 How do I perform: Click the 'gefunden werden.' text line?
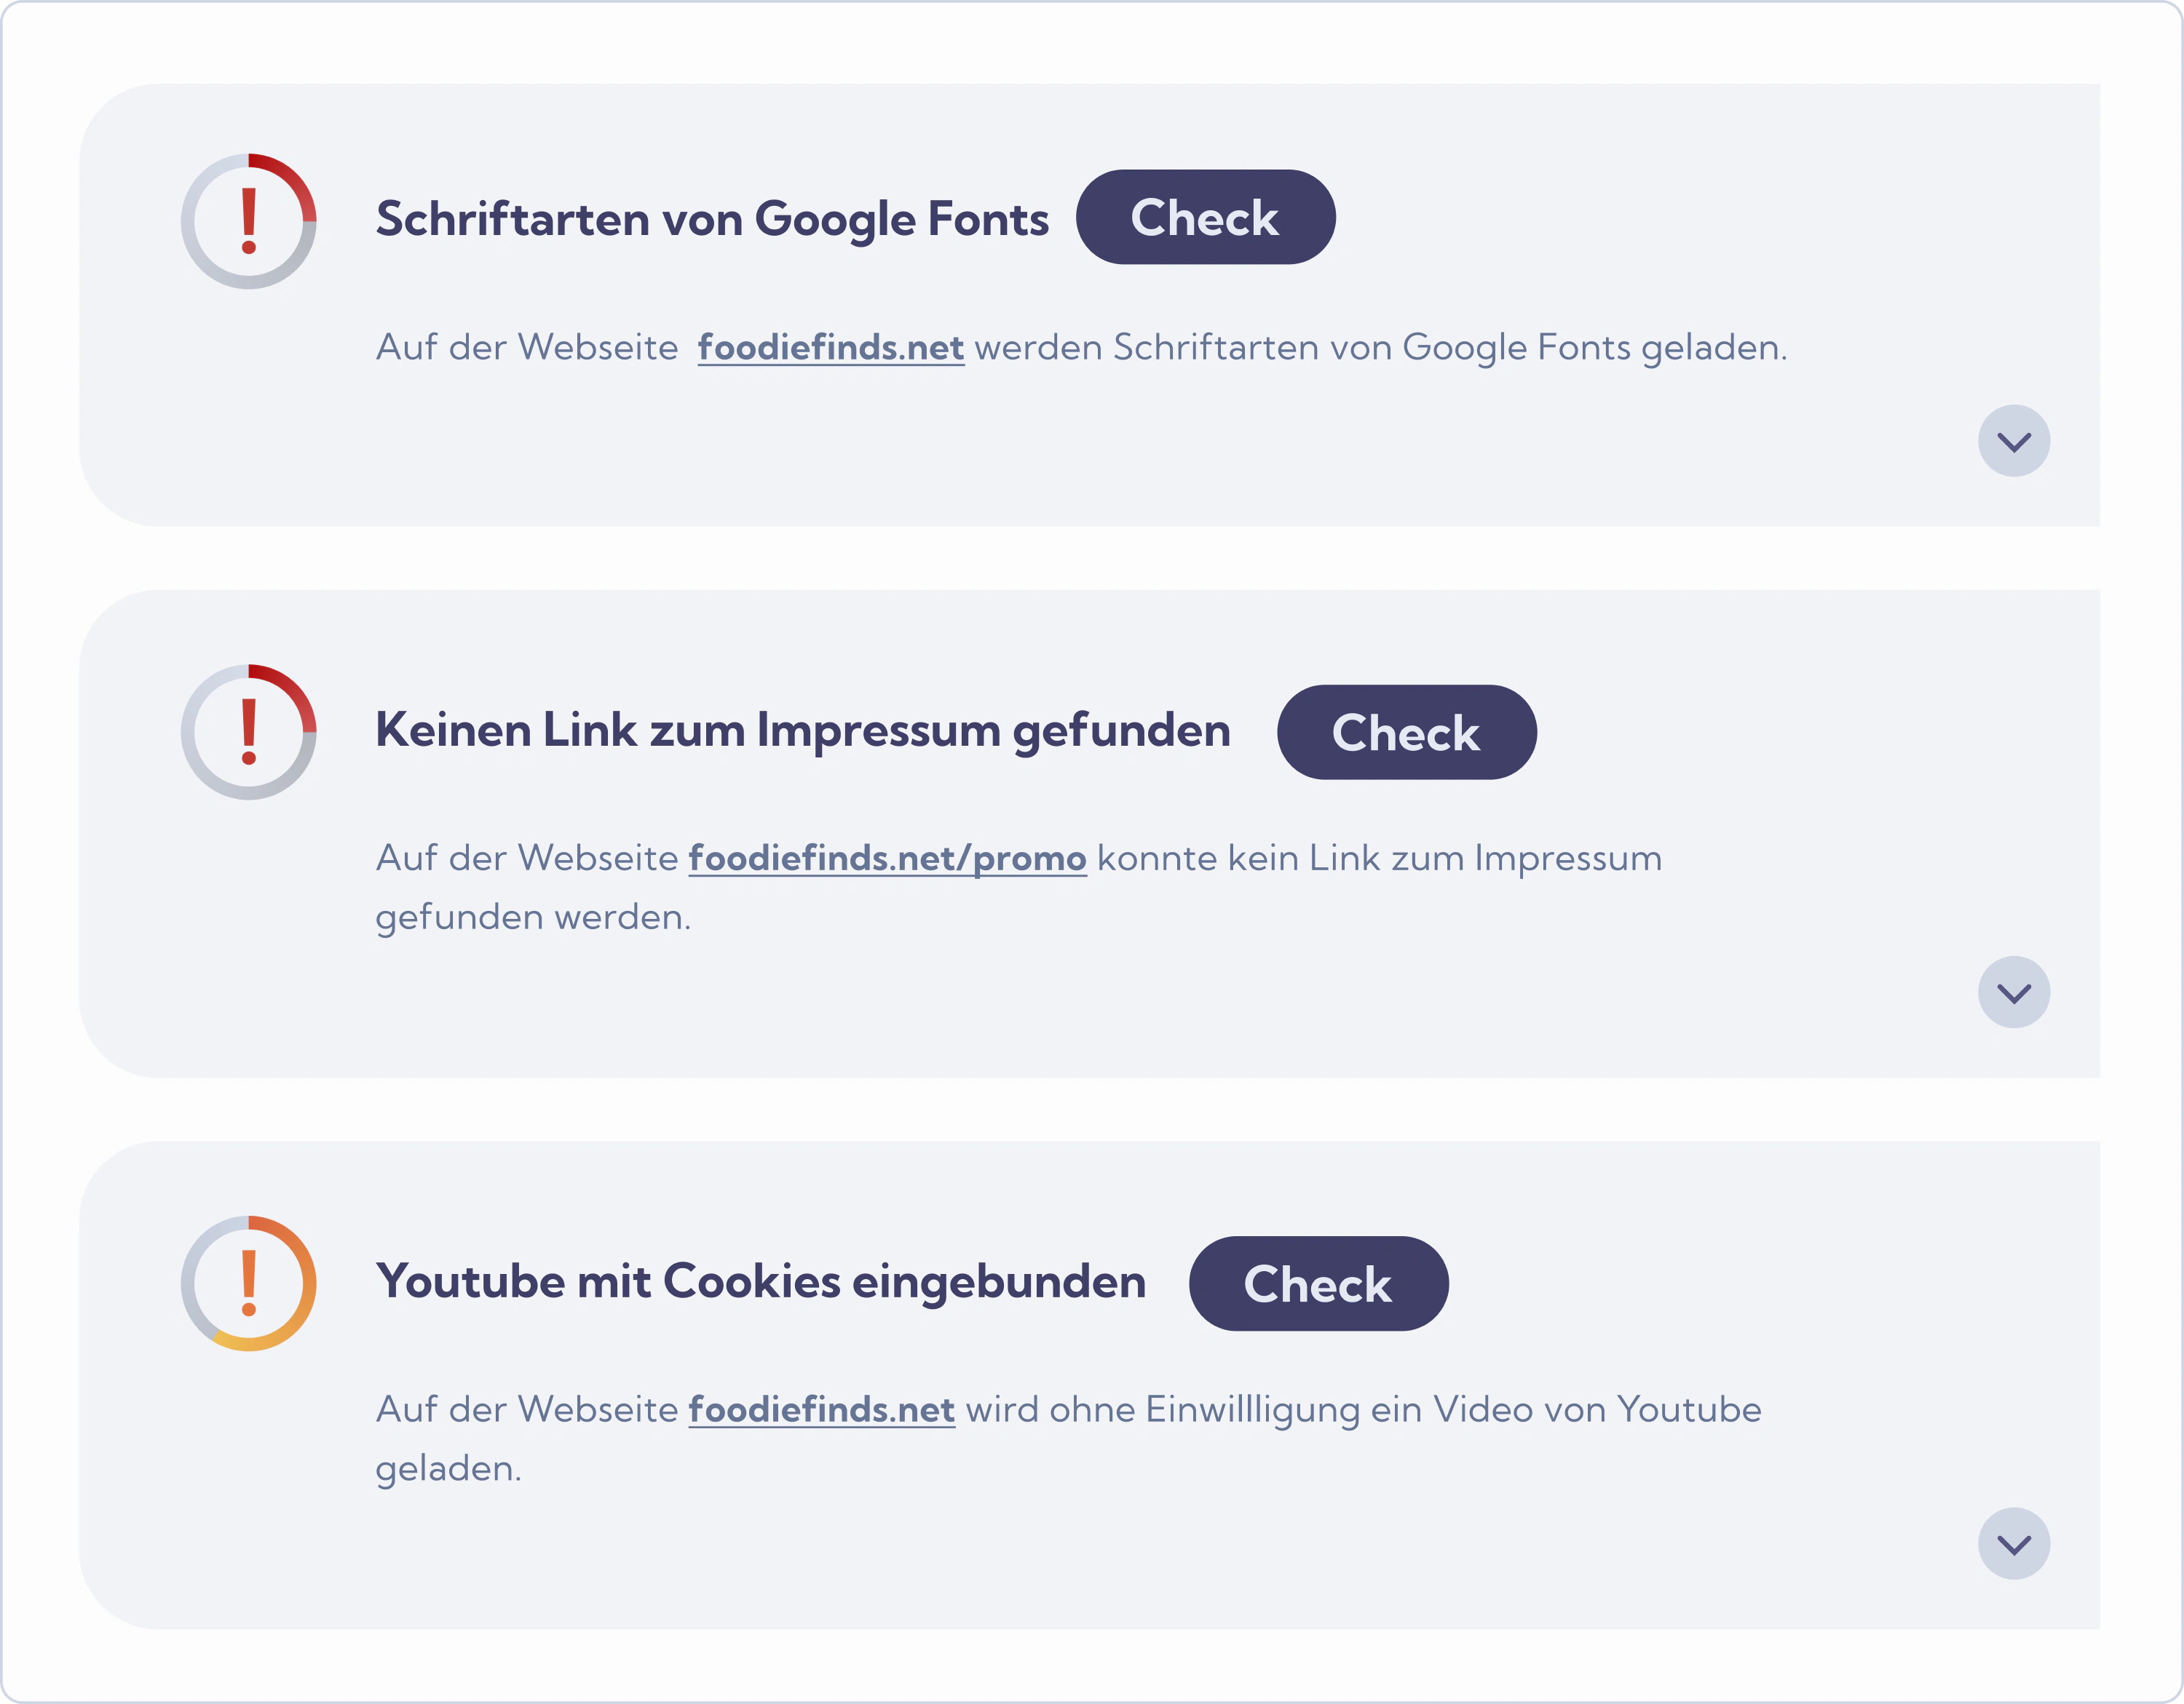pos(533,917)
